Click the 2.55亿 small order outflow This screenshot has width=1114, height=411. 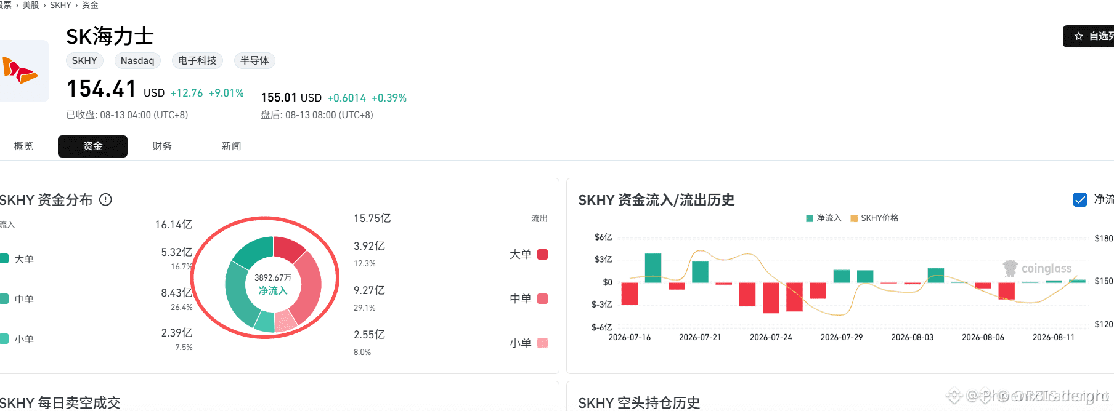pos(369,335)
